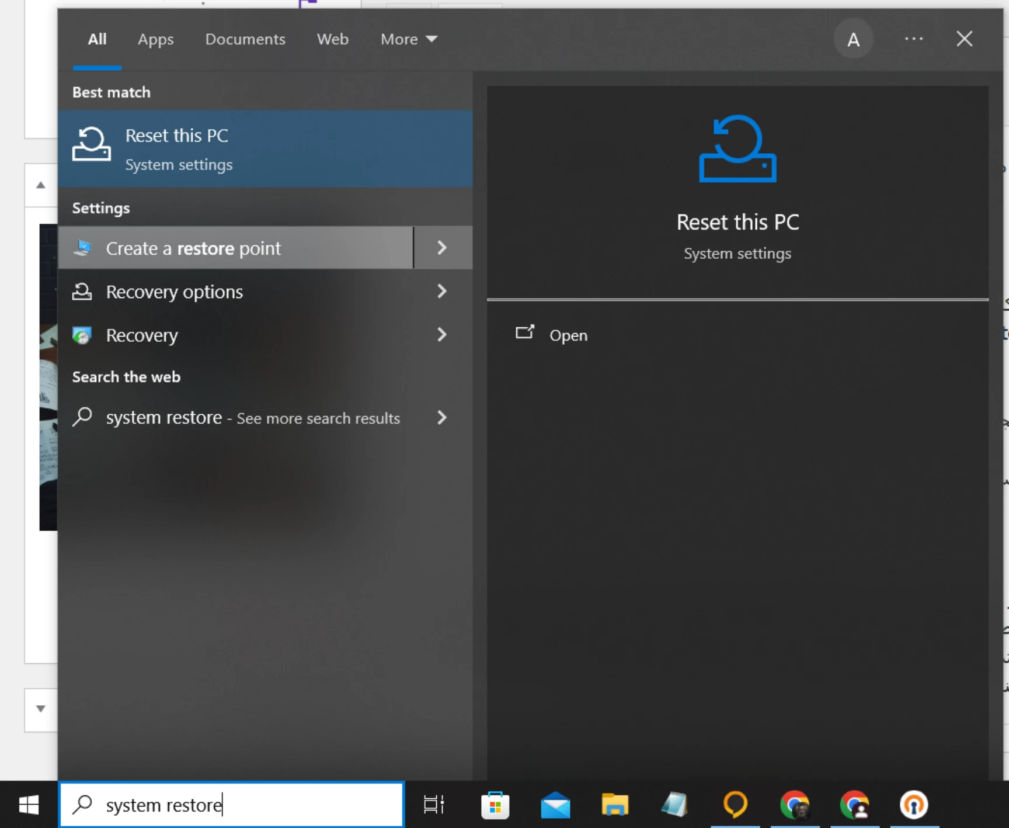Close the search panel with the X
This screenshot has height=828, width=1009.
coord(964,39)
